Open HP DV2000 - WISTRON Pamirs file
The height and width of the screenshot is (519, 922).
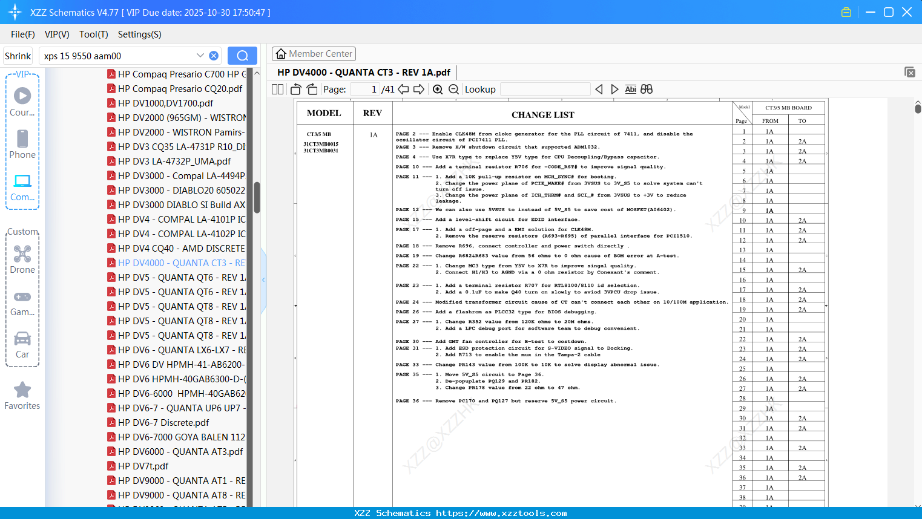pyautogui.click(x=176, y=132)
